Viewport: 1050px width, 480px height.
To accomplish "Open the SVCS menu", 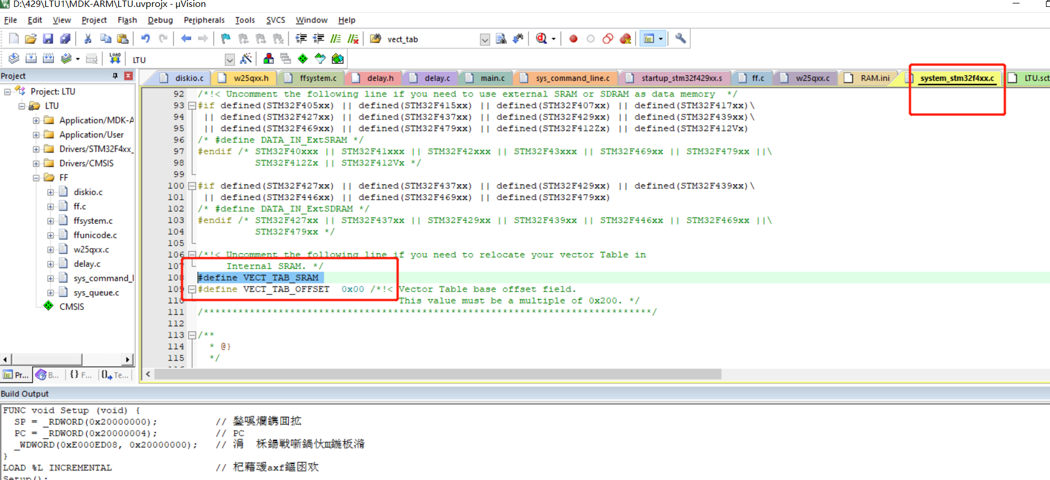I will click(275, 20).
